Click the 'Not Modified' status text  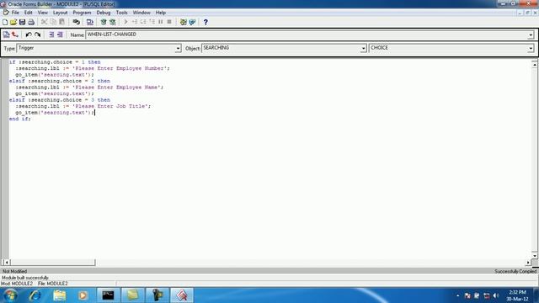[14, 271]
